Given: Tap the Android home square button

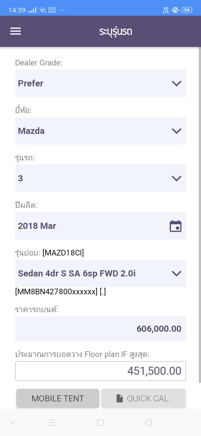Looking at the screenshot, I should click(x=100, y=423).
